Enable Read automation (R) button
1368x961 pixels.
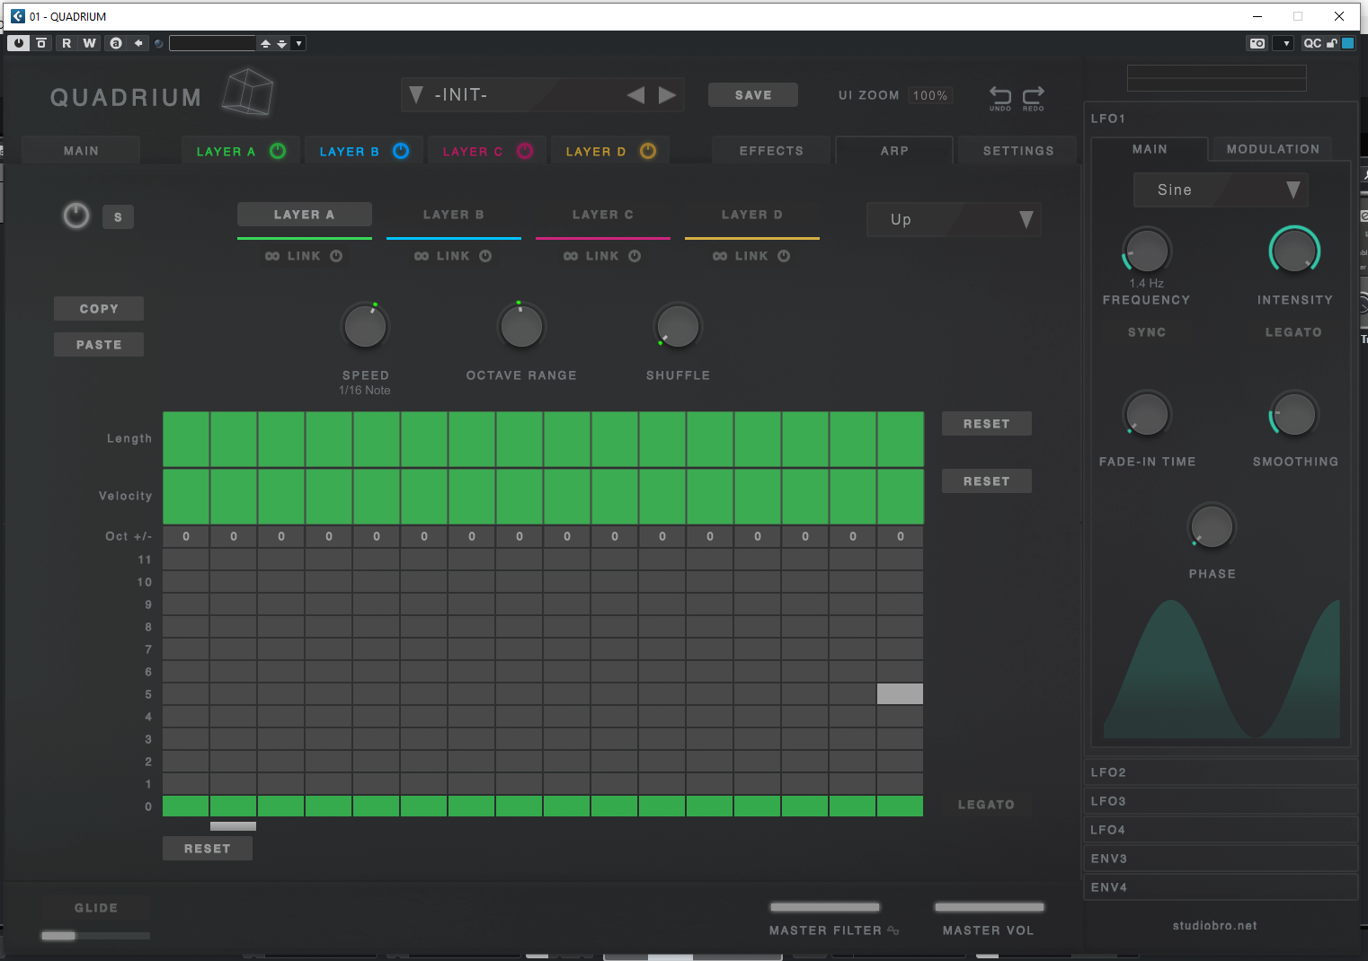click(67, 43)
